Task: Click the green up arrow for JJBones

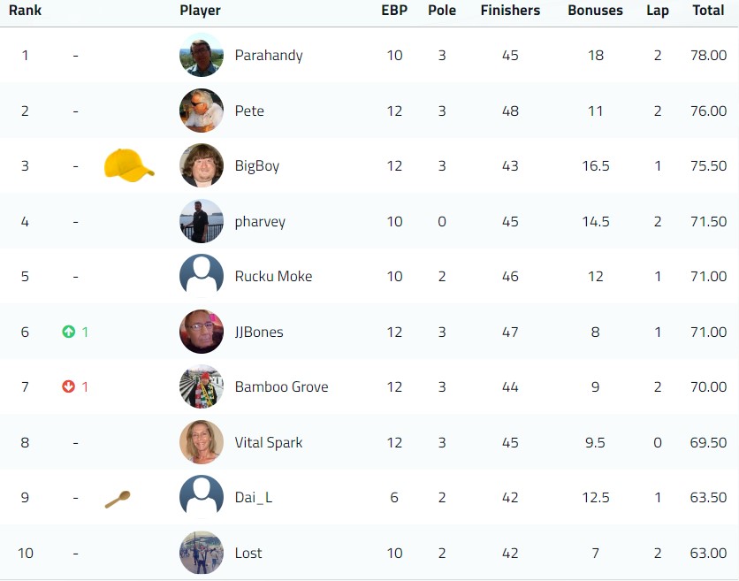Action: pos(68,332)
